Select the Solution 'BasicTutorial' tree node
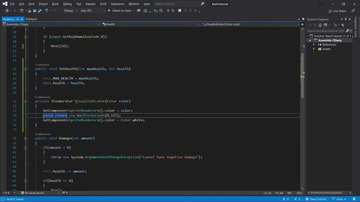Viewport: 360px width, 202px height. pyautogui.click(x=330, y=36)
